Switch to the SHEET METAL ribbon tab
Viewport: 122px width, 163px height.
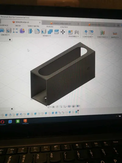(33, 26)
